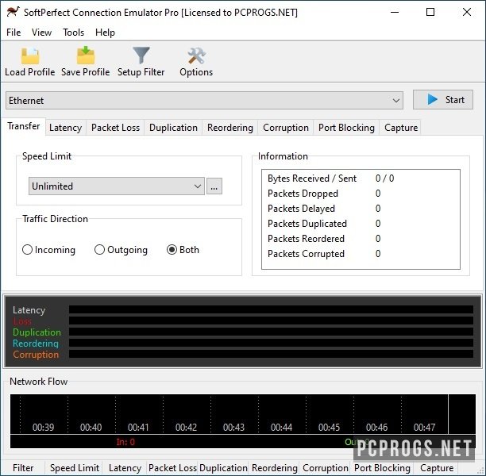Viewport: 486px width, 476px height.
Task: Click Corruption in status bar
Action: click(x=326, y=467)
